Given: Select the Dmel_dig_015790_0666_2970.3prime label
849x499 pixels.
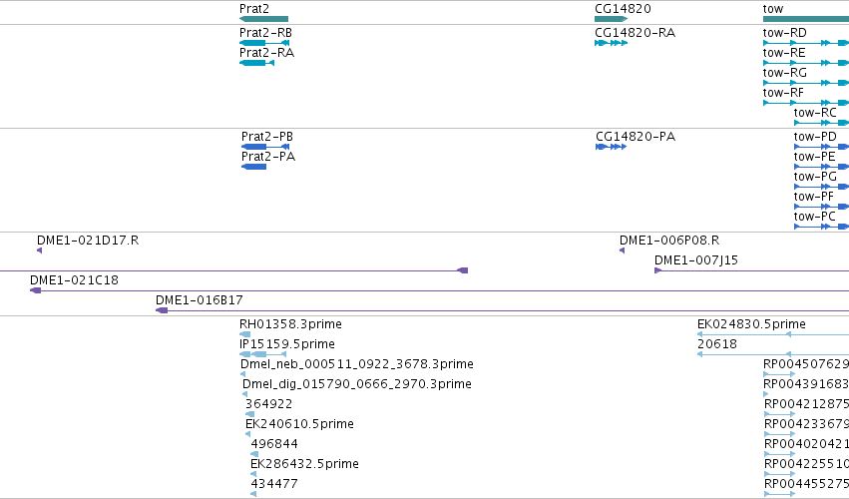Looking at the screenshot, I should [357, 384].
